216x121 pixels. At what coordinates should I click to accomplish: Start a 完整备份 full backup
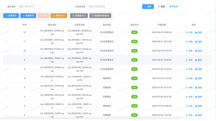point(11,16)
